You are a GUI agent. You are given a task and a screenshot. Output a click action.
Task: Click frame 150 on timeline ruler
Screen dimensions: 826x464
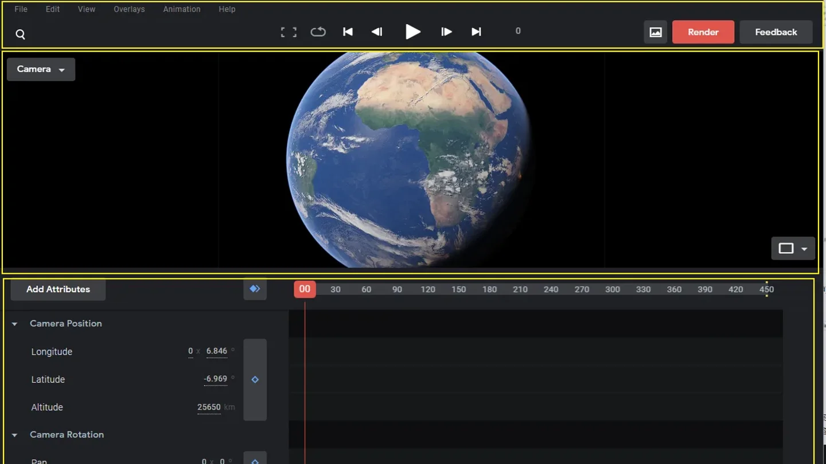coord(458,290)
